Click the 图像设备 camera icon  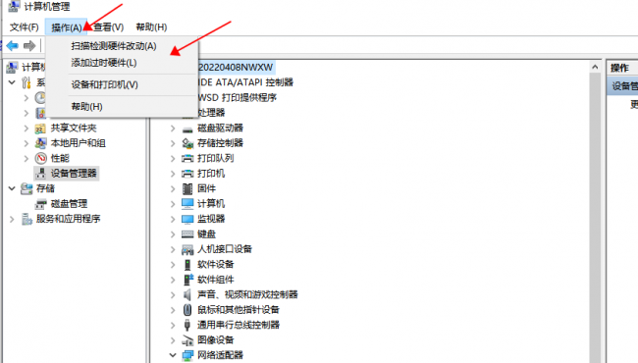[x=187, y=340]
